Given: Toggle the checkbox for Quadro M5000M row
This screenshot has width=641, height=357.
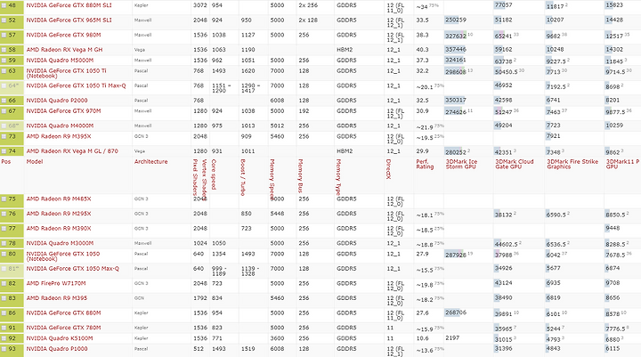Looking at the screenshot, I should tap(4, 61).
